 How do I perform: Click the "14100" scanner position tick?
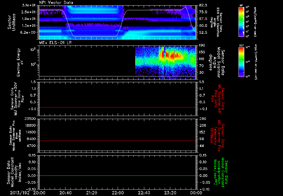coord(30,132)
